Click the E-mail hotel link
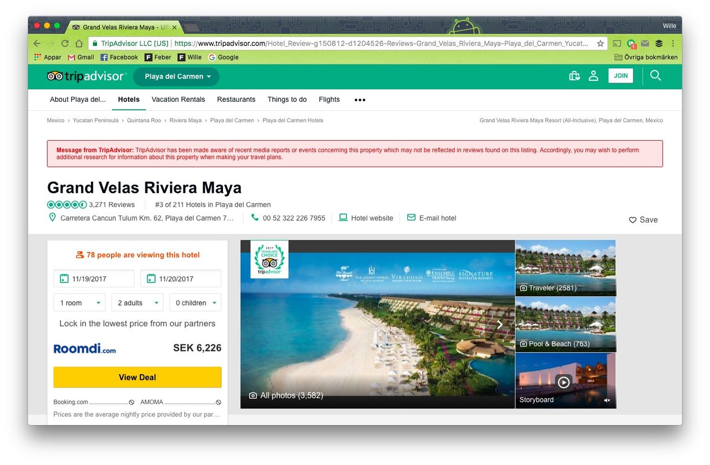710x465 pixels. [432, 218]
